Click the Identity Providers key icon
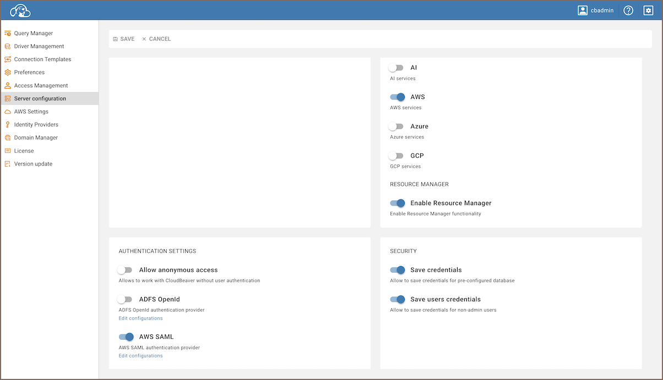 8,125
